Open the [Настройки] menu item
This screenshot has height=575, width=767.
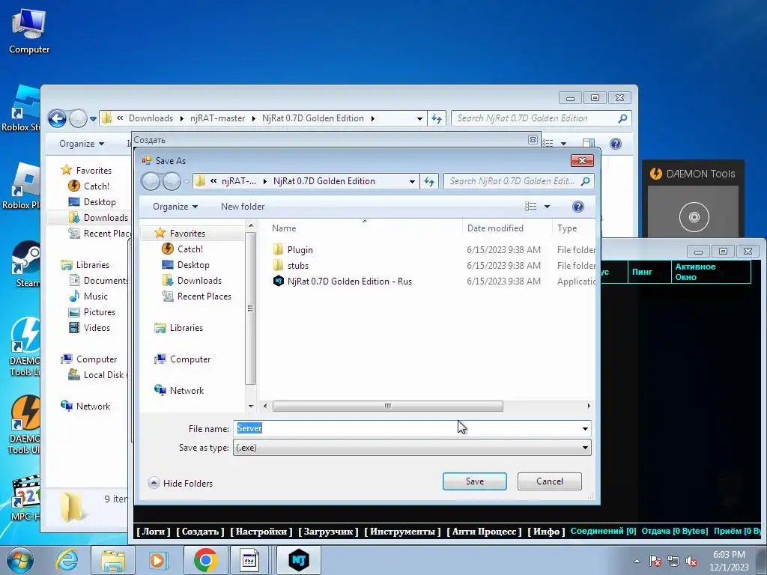click(261, 532)
